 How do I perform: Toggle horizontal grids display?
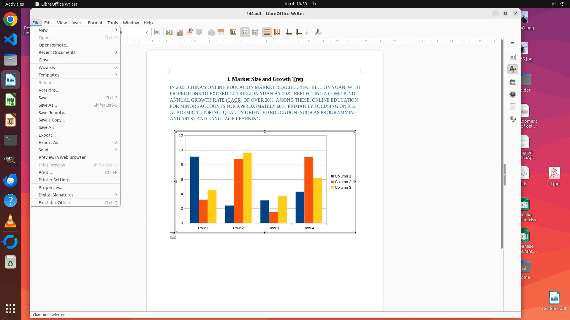click(267, 32)
